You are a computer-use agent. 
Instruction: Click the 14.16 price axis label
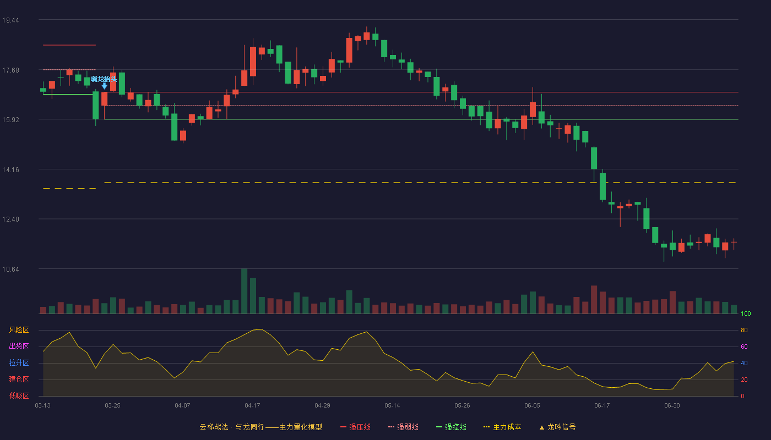(10, 169)
